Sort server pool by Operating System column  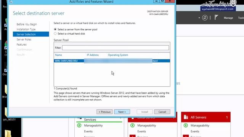pos(118,55)
